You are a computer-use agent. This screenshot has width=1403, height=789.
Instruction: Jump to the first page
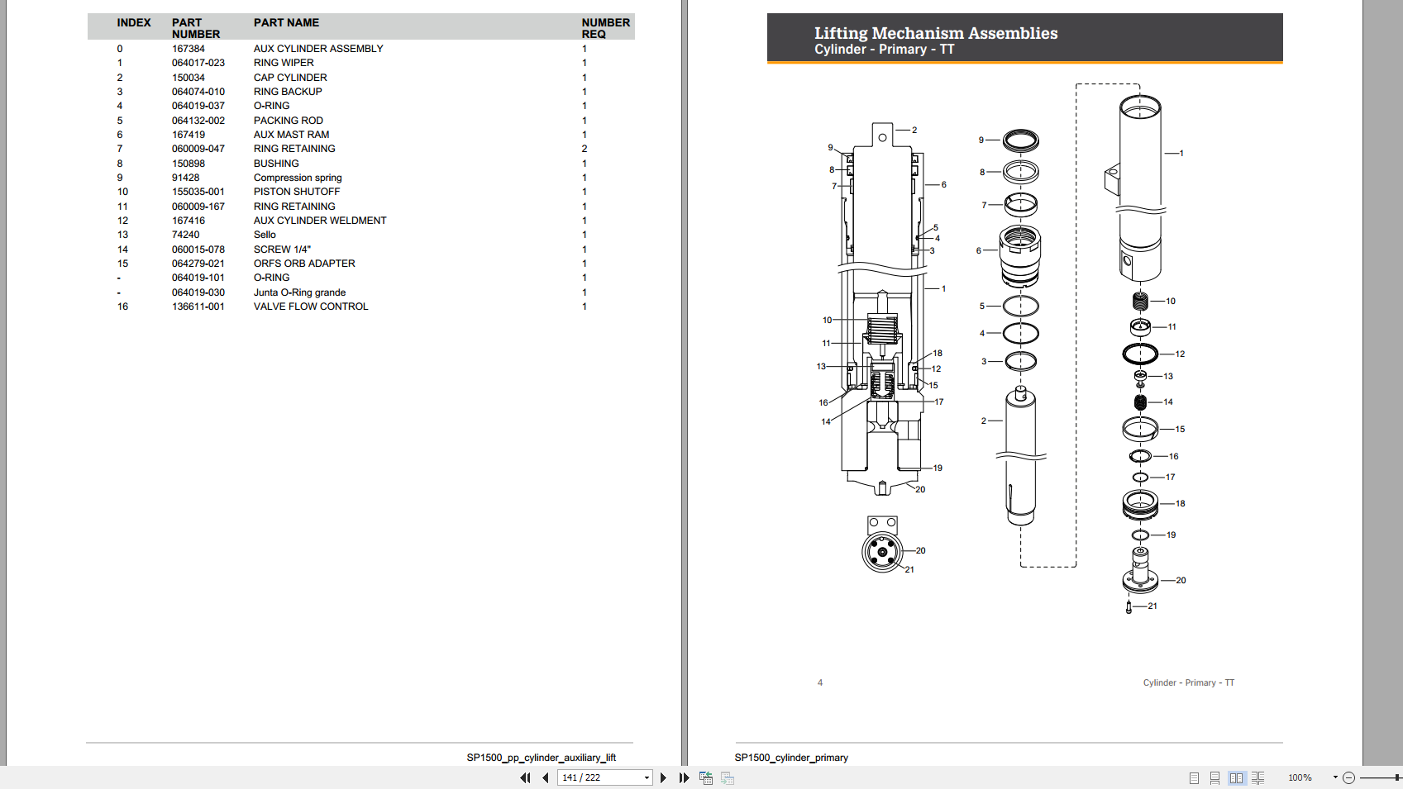coord(525,777)
